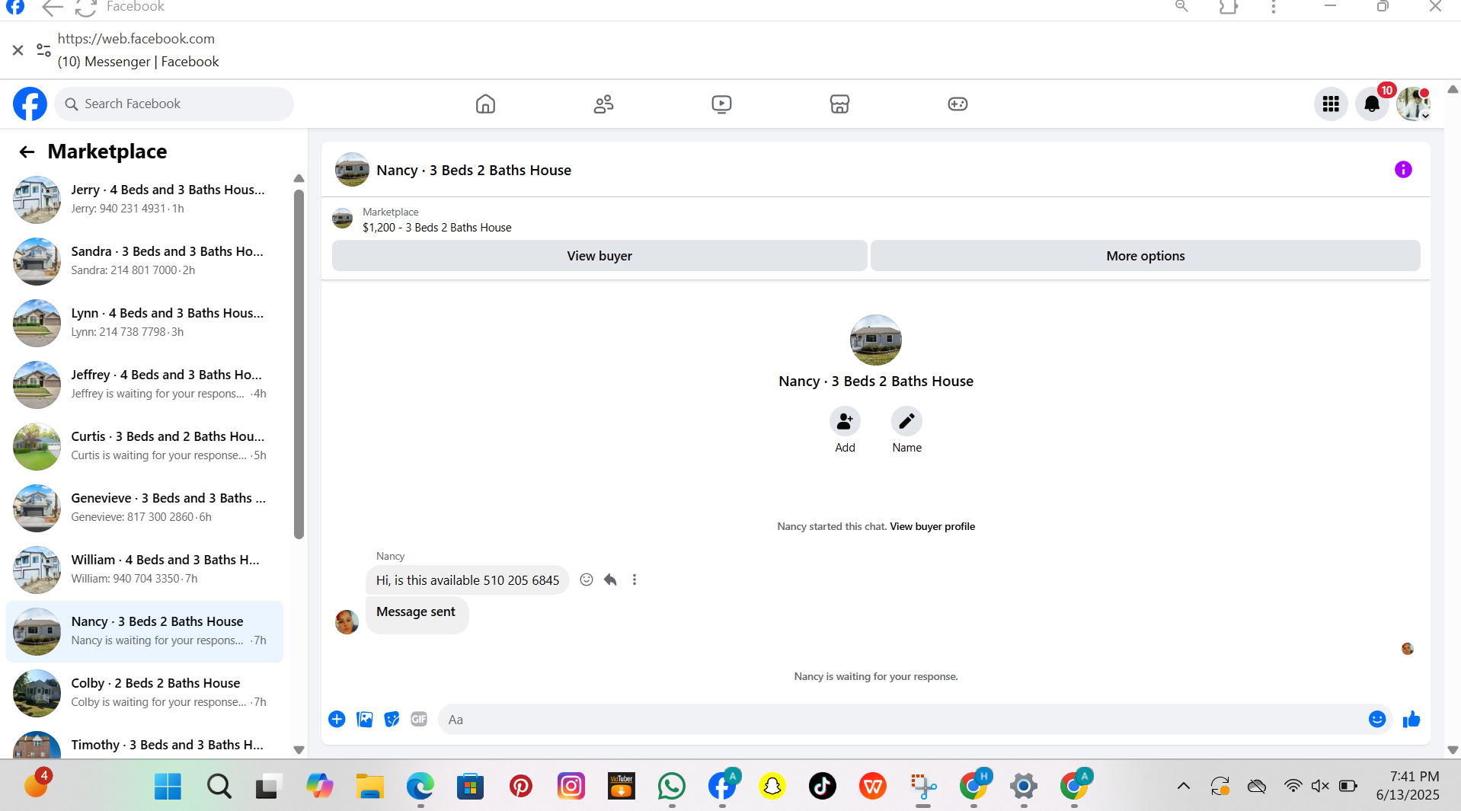This screenshot has width=1461, height=811.
Task: Click Nancy's listing thumbnail in chat header
Action: point(352,170)
